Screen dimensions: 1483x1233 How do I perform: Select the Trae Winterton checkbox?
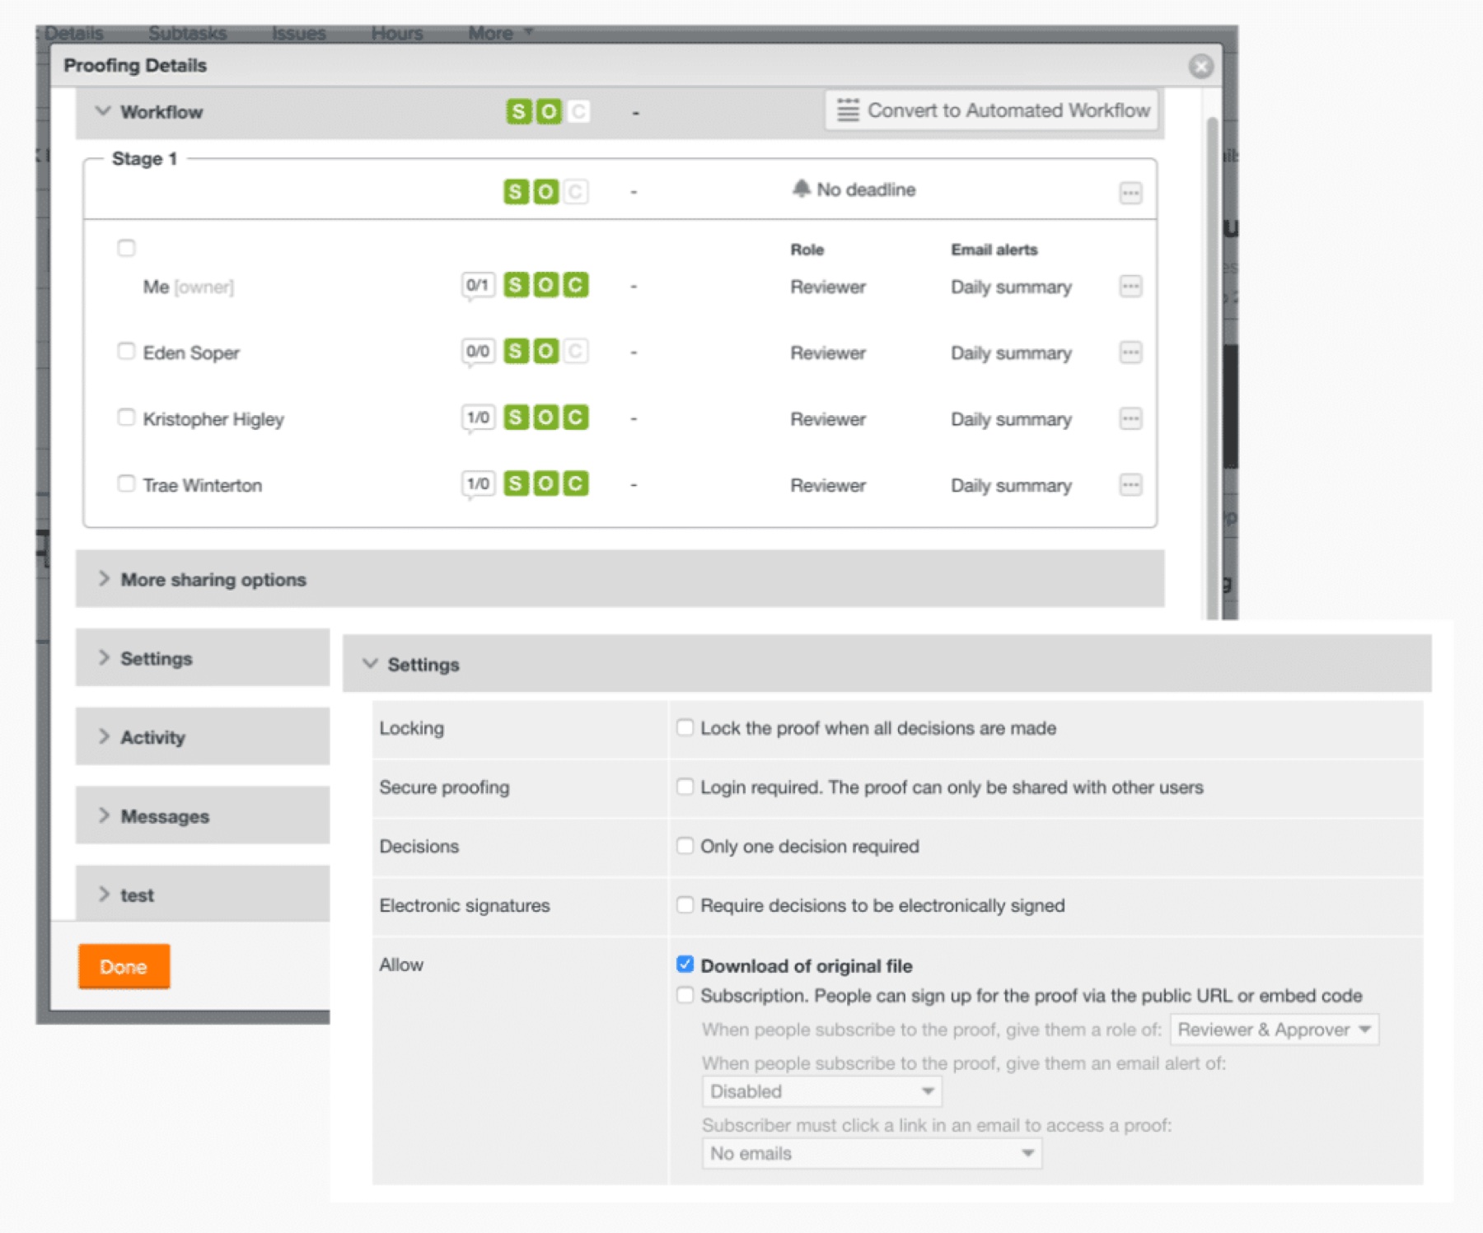(x=126, y=483)
